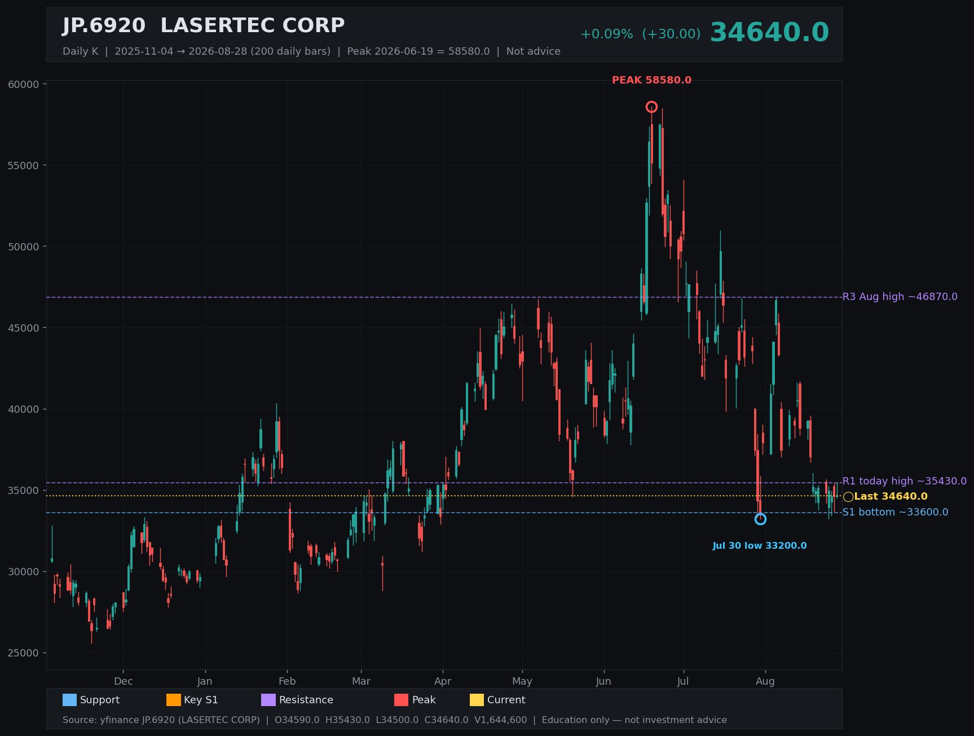Click the red peak circle marker on the chart
Image resolution: width=974 pixels, height=736 pixels.
click(651, 107)
